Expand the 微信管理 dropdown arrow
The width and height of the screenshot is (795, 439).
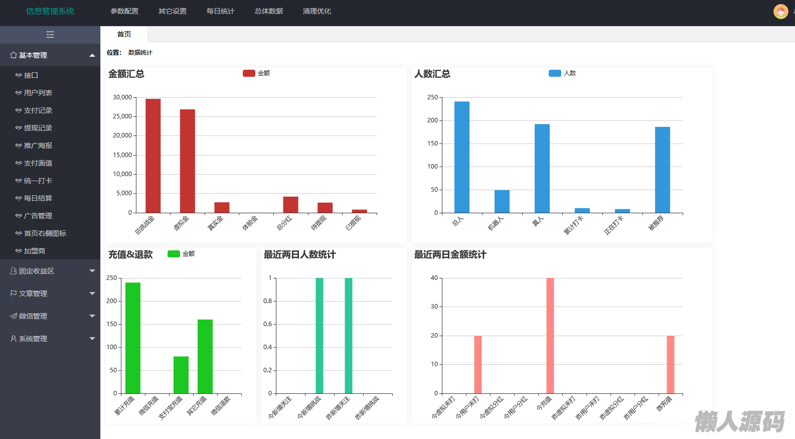pyautogui.click(x=92, y=316)
